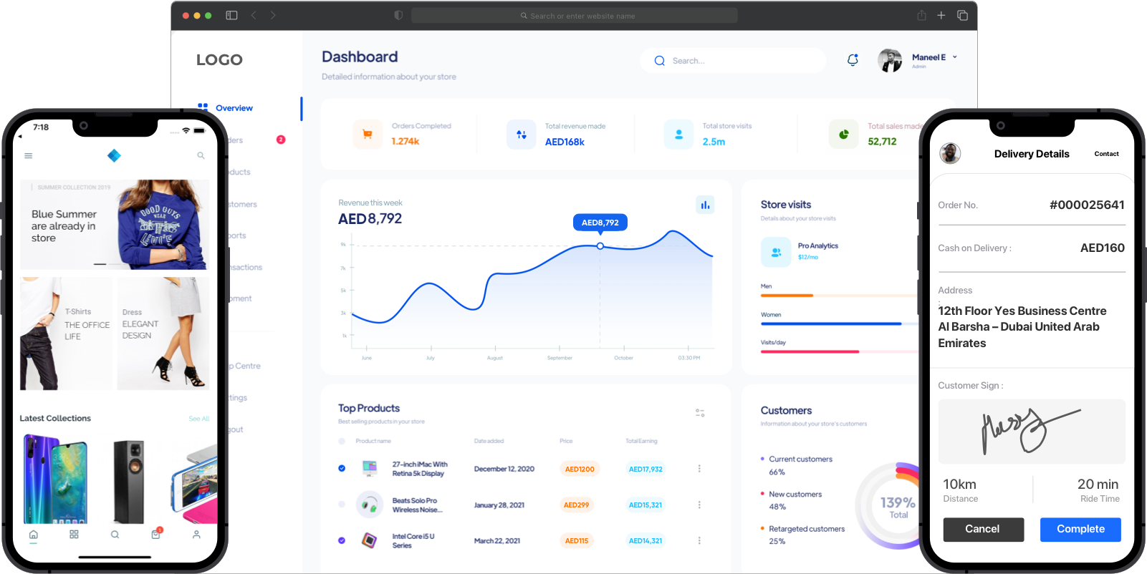The width and height of the screenshot is (1147, 574).
Task: Click the LOGO in the dashboard sidebar
Action: tap(219, 60)
